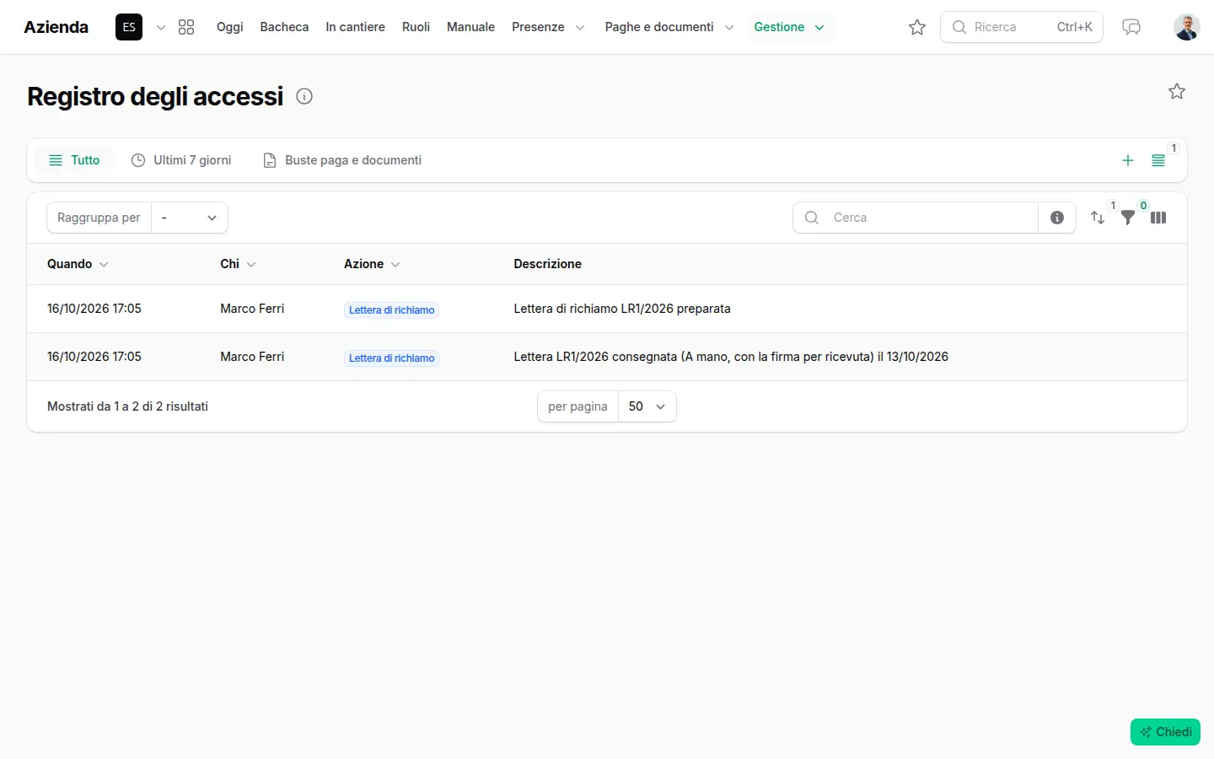Expand Paghe e documenti menu
1214x759 pixels.
(669, 27)
